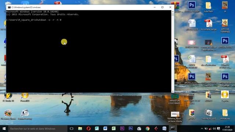Launch Adobe Premiere Pro from the taskbar
The image size is (235, 132).
(122, 129)
